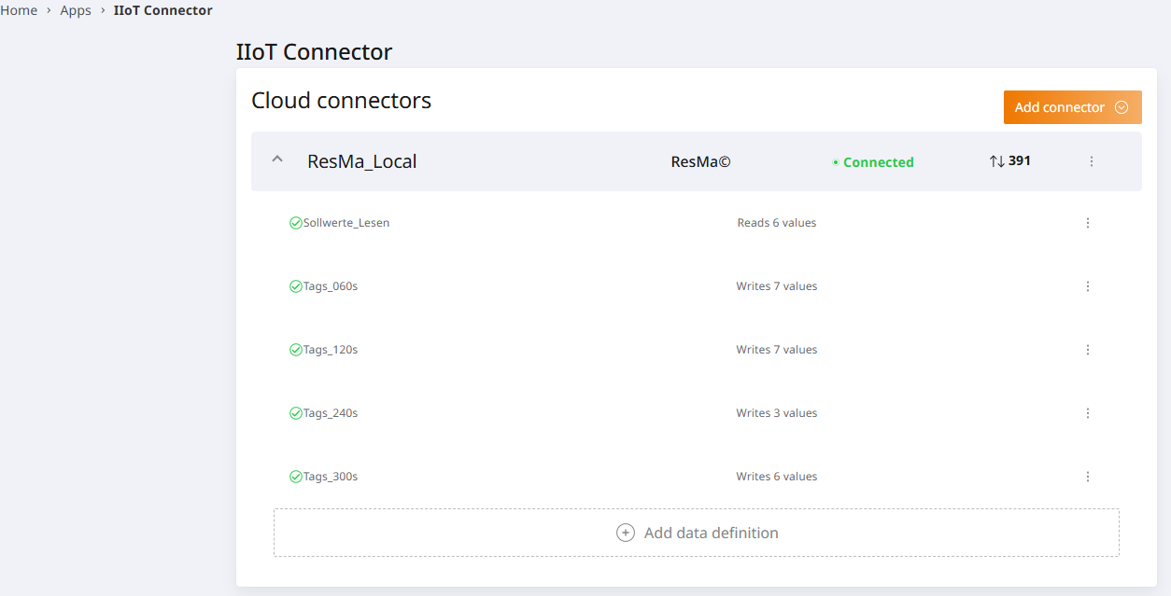This screenshot has height=596, width=1171.
Task: Click the plus icon in Add data definition
Action: click(x=626, y=533)
